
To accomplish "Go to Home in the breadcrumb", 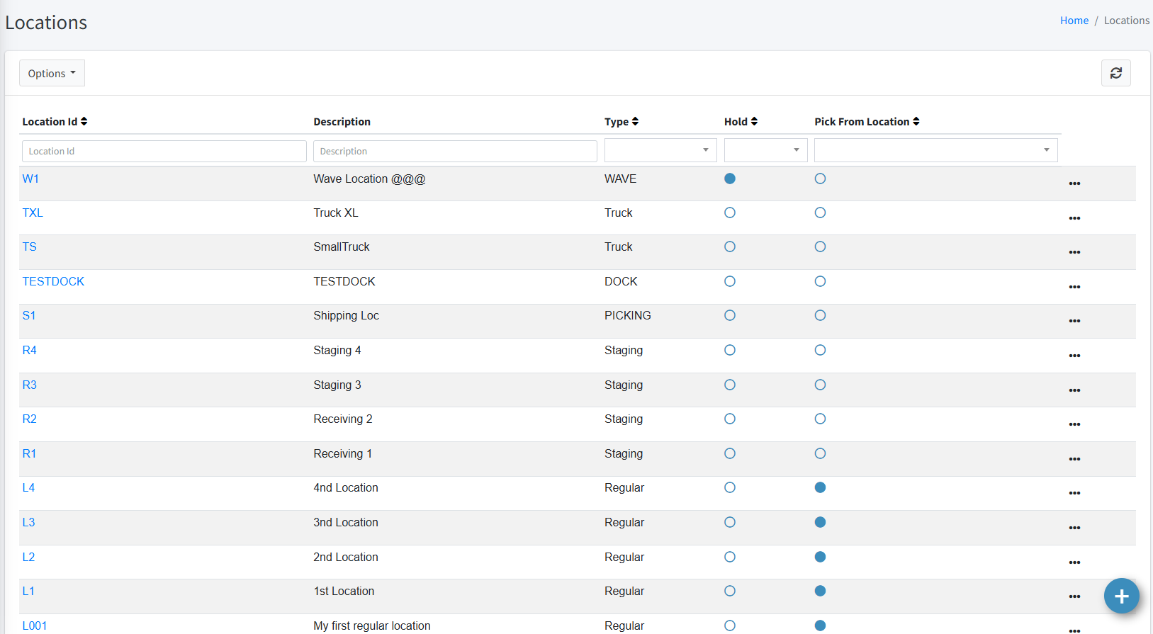I will [x=1074, y=21].
